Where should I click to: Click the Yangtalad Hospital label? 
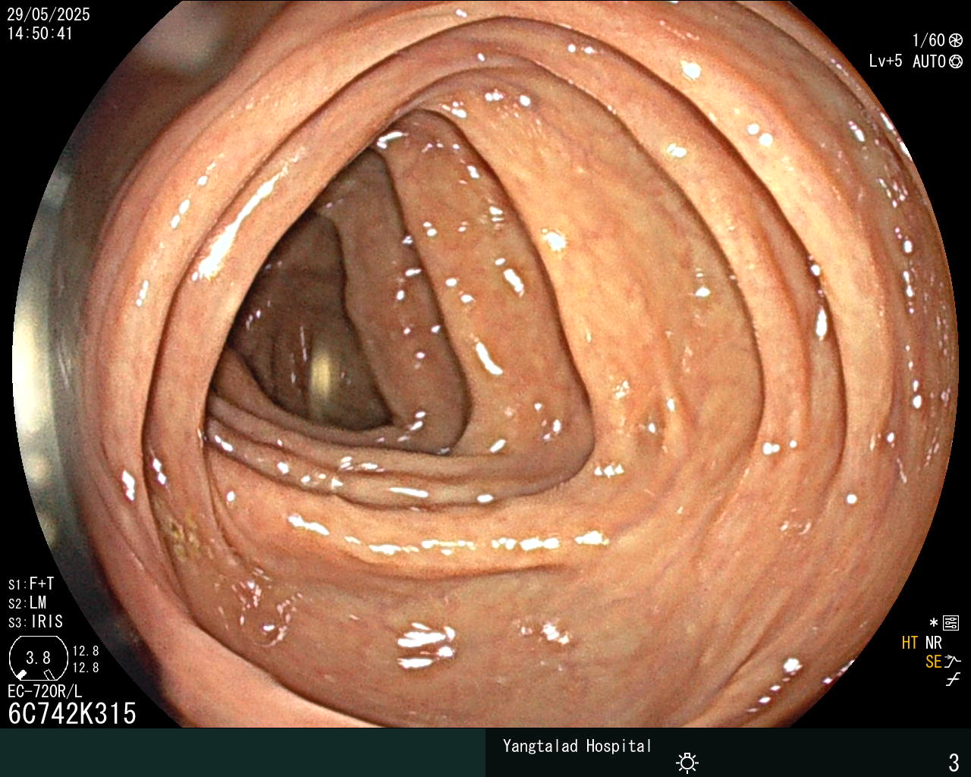coord(577,747)
